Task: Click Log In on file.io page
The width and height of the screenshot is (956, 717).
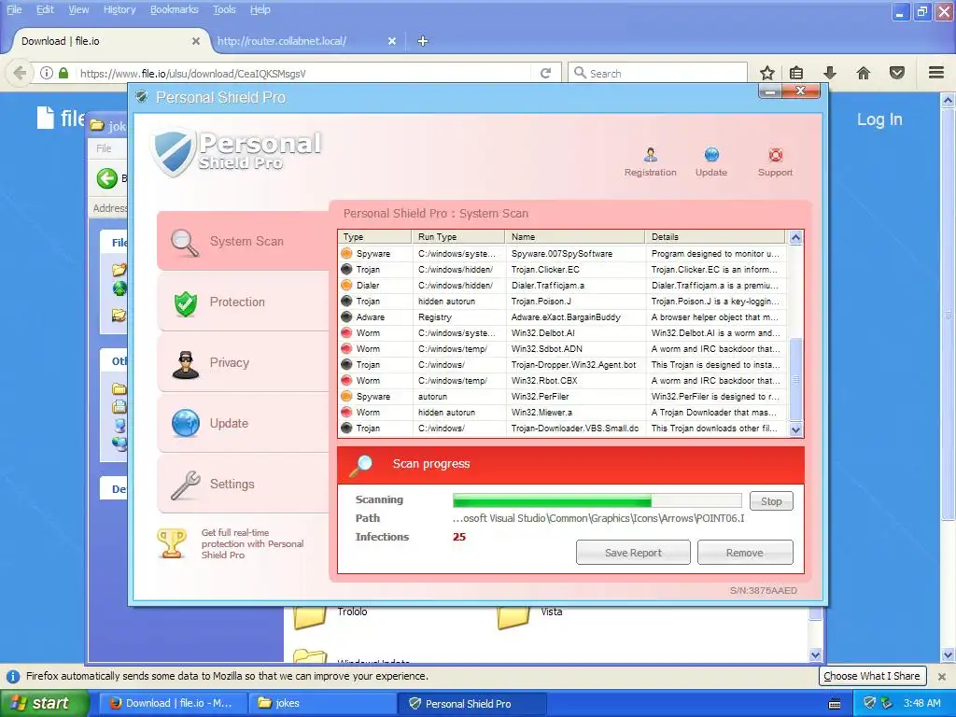Action: (879, 119)
